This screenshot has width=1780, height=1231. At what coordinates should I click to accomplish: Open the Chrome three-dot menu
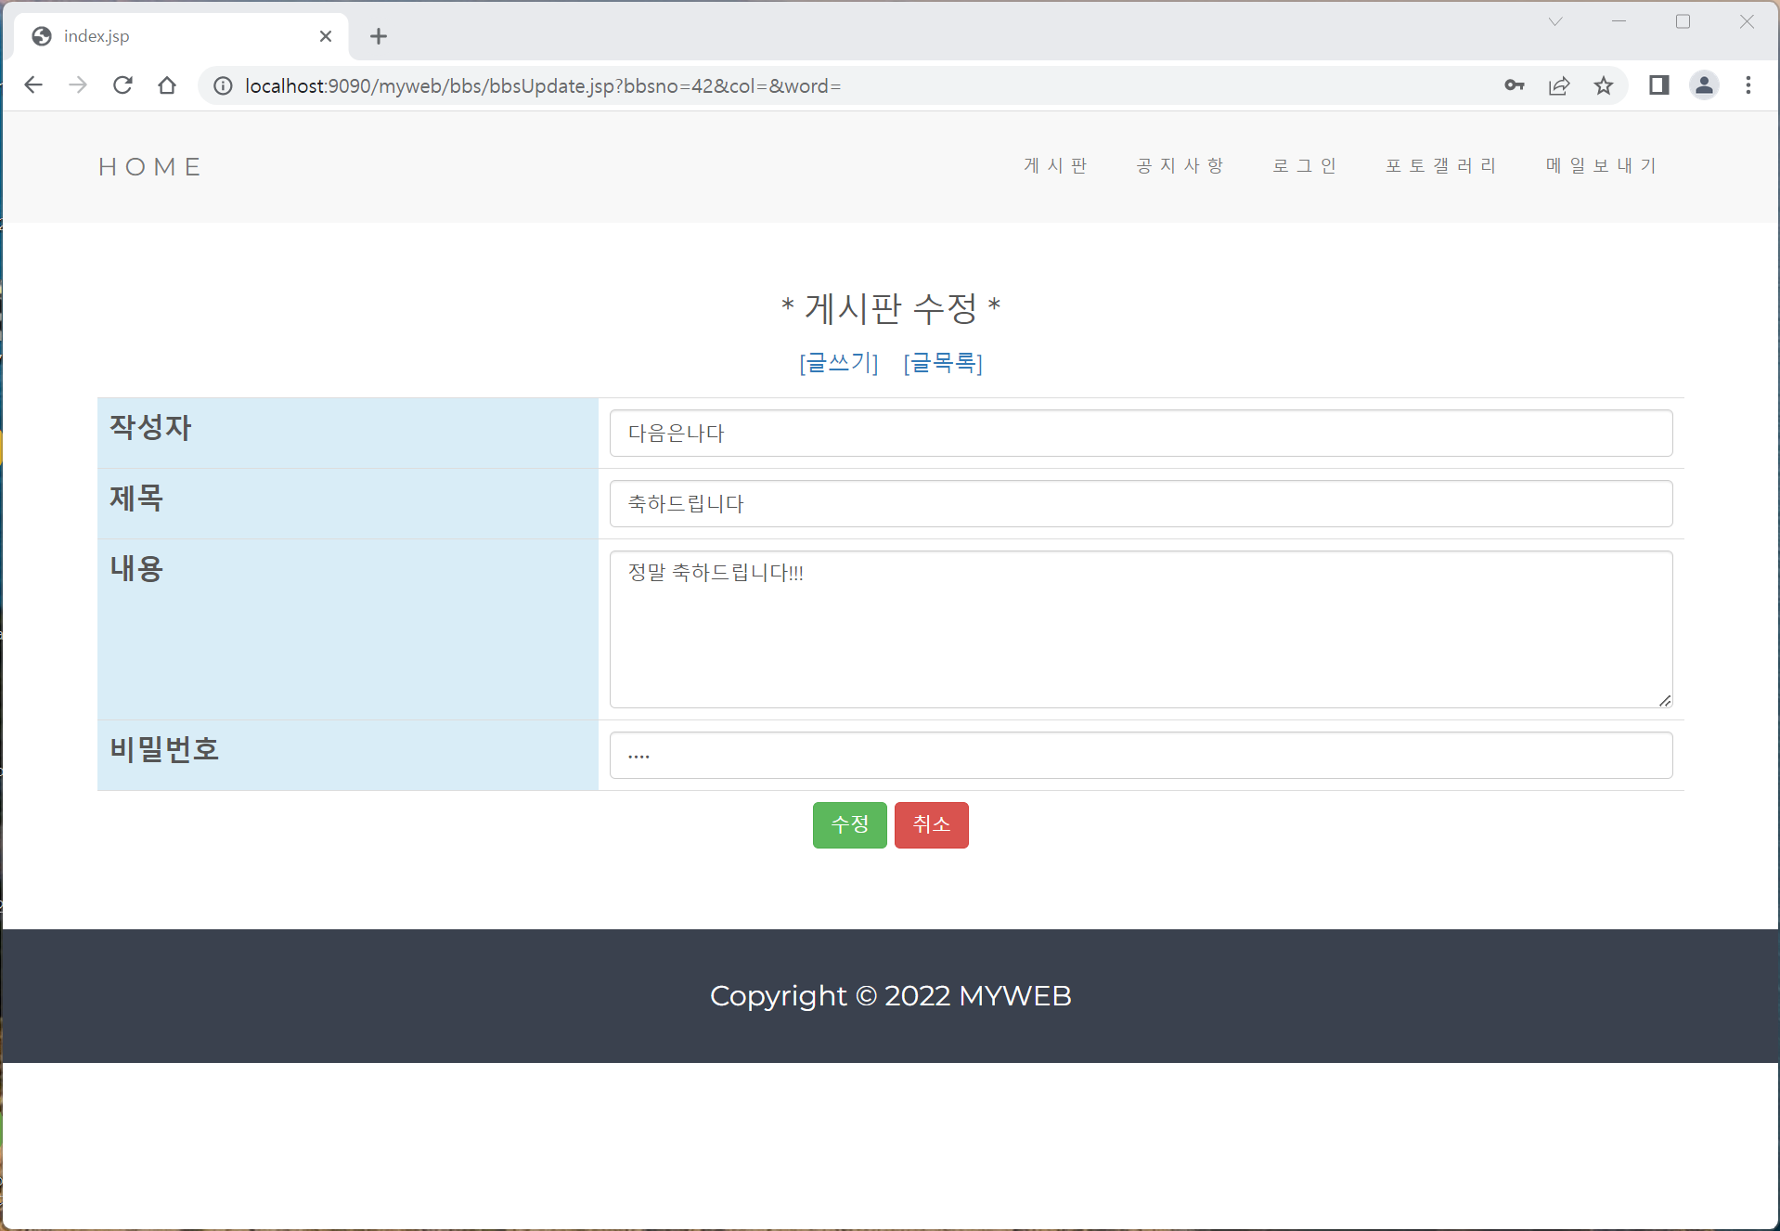coord(1748,85)
